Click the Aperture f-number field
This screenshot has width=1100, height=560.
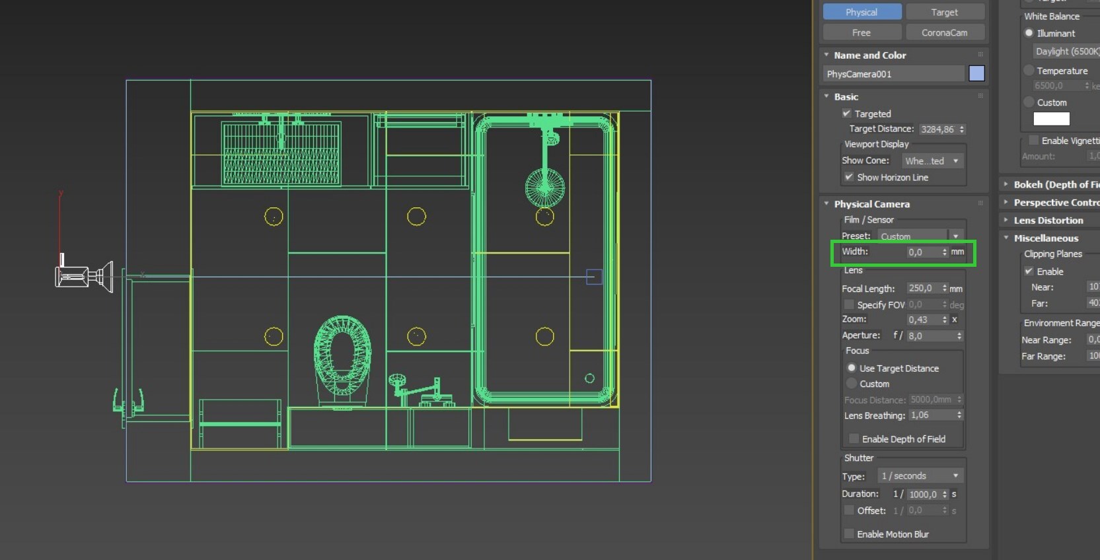(x=931, y=335)
